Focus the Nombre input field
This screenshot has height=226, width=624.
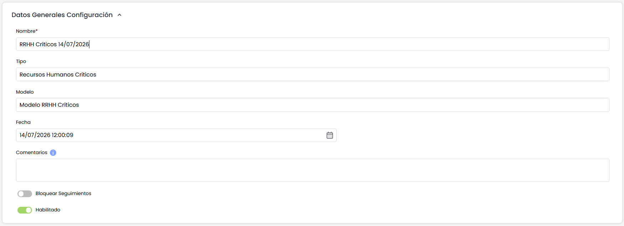312,44
